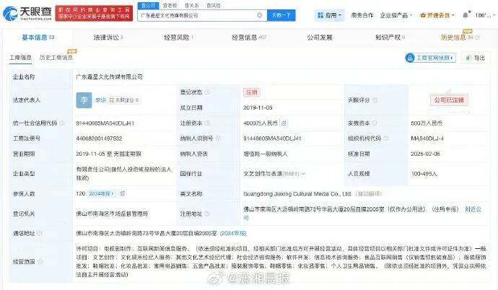Select the 查关系 search tab
This screenshot has width=498, height=290.
(191, 6)
